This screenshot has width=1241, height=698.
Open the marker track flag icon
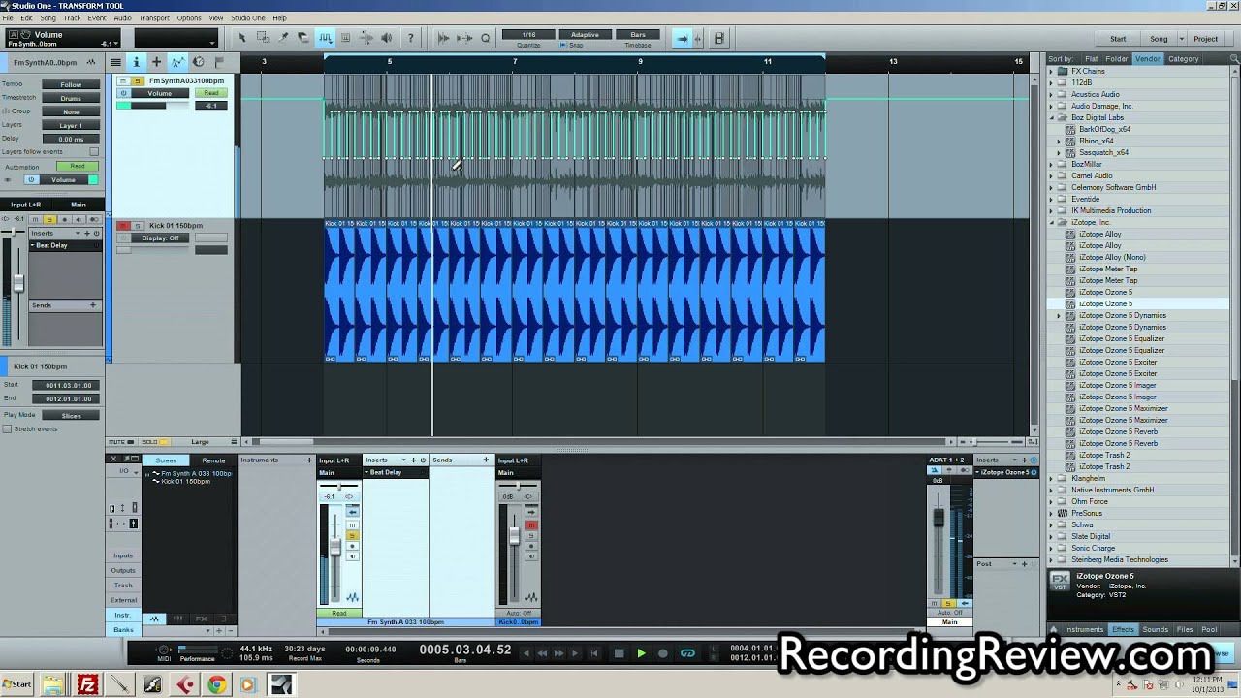pyautogui.click(x=219, y=62)
